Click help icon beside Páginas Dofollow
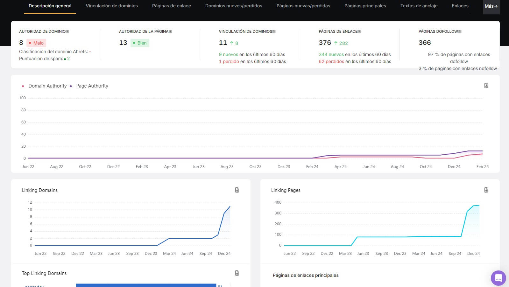509x287 pixels. (x=460, y=31)
